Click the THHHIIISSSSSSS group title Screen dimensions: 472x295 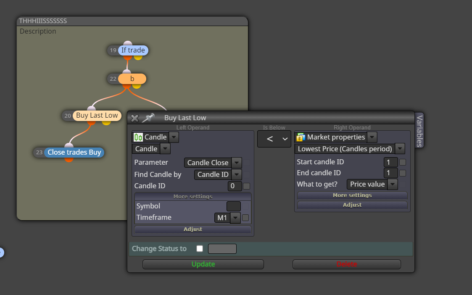[43, 21]
